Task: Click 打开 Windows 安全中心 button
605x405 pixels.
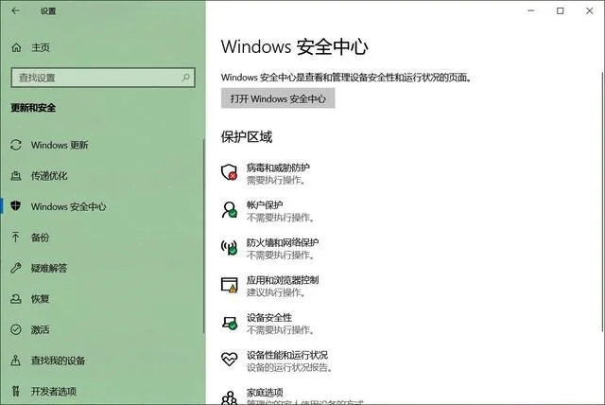Action: (278, 98)
